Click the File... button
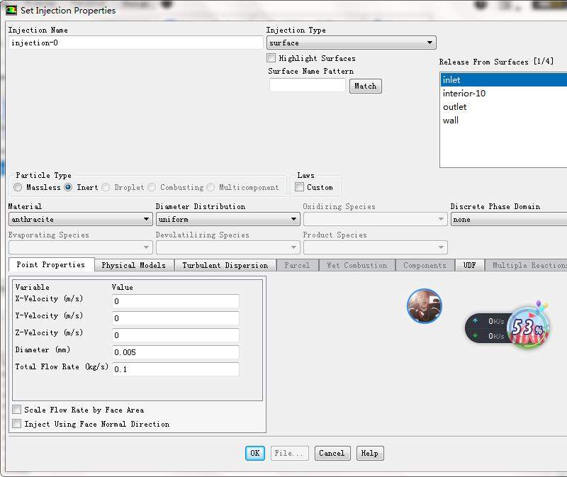Image resolution: width=567 pixels, height=477 pixels. pyautogui.click(x=289, y=453)
